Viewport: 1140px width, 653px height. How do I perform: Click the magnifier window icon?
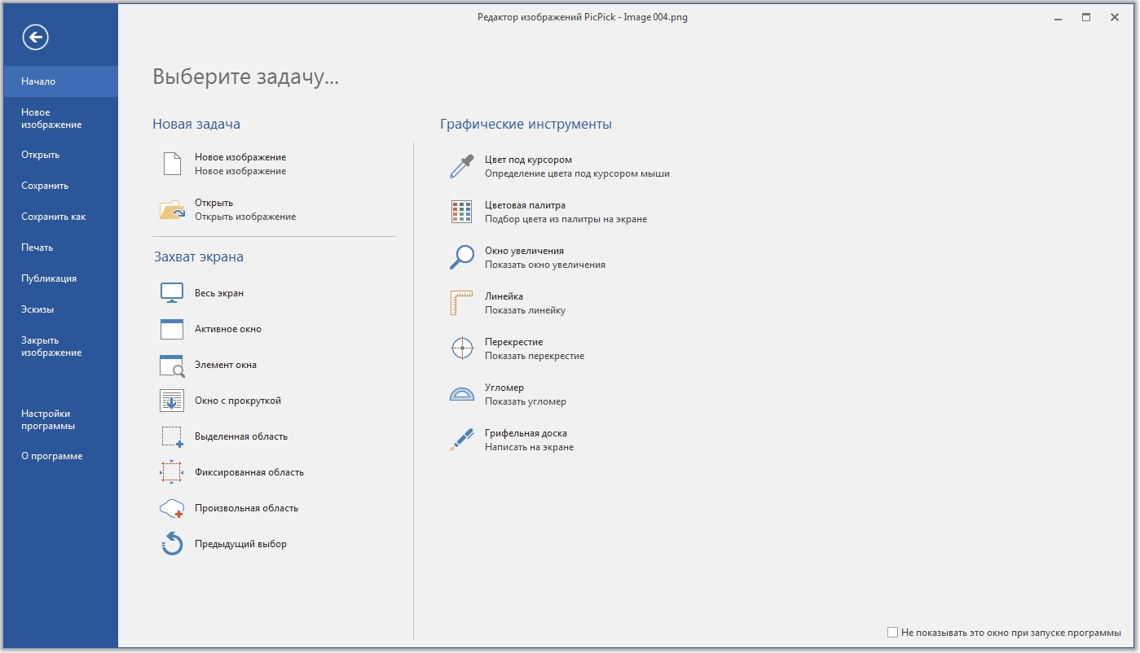pyautogui.click(x=462, y=257)
